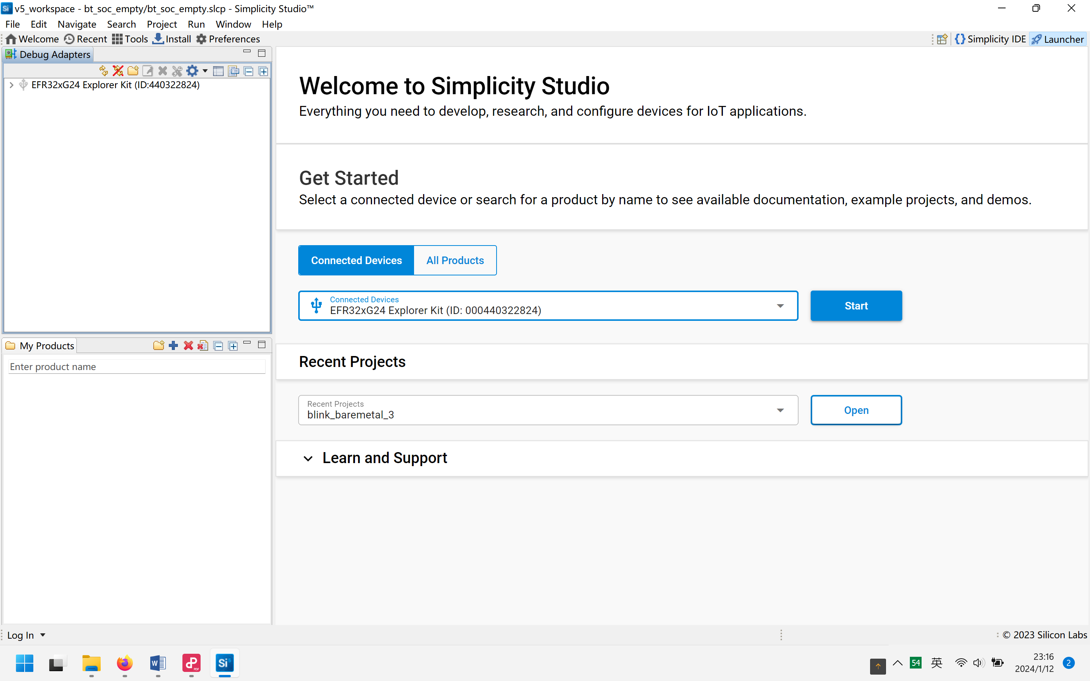Minimize the My Products panel
The height and width of the screenshot is (681, 1090).
coord(247,343)
